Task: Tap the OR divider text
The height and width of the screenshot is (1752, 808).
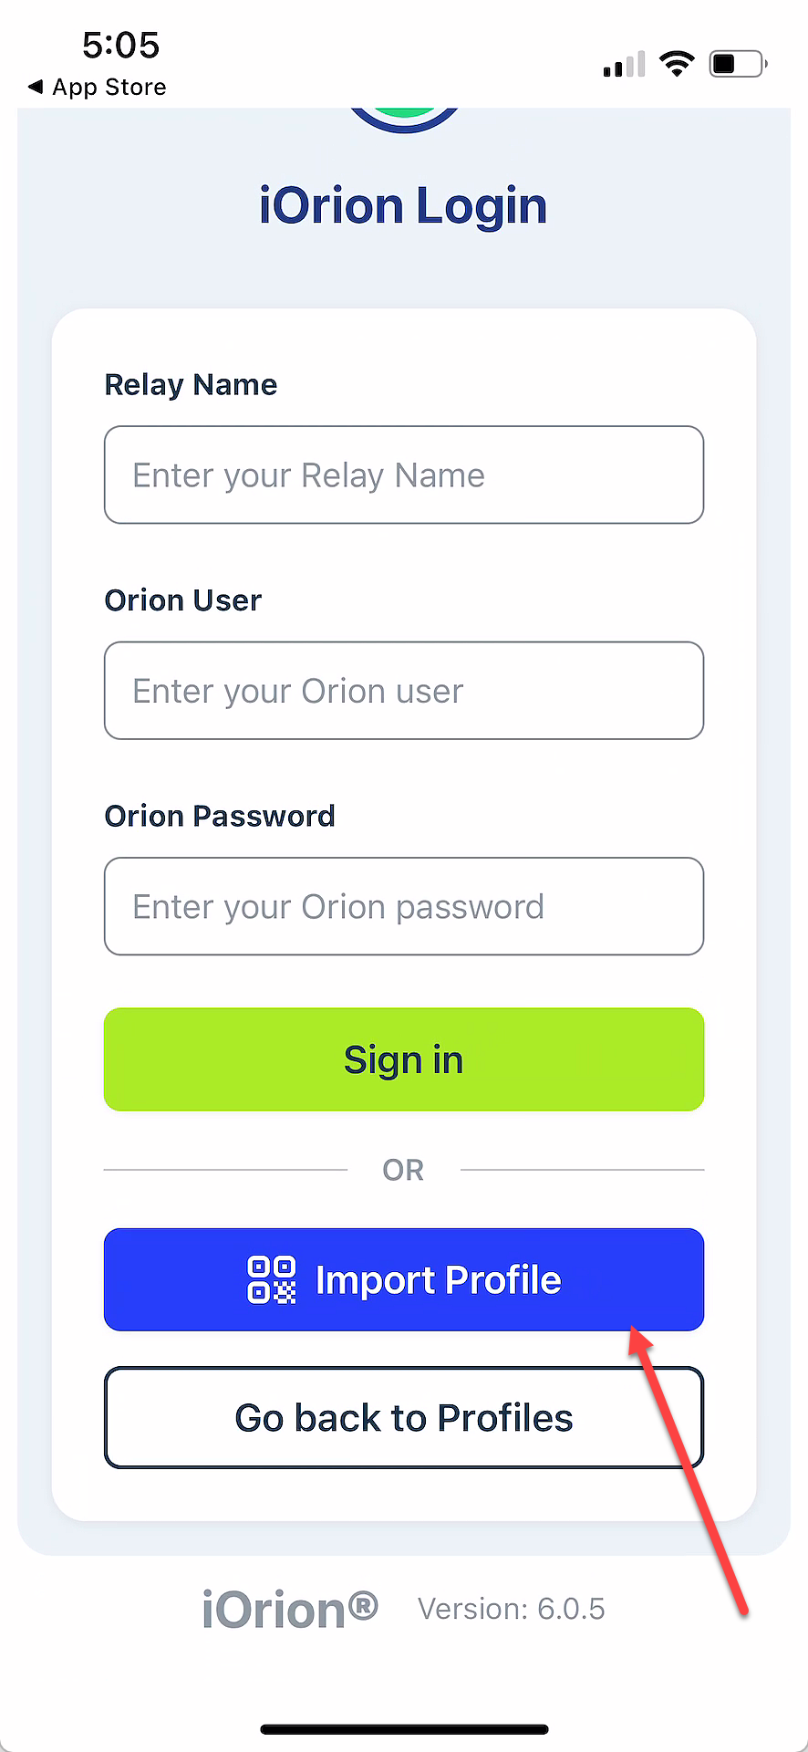Action: 403,1170
